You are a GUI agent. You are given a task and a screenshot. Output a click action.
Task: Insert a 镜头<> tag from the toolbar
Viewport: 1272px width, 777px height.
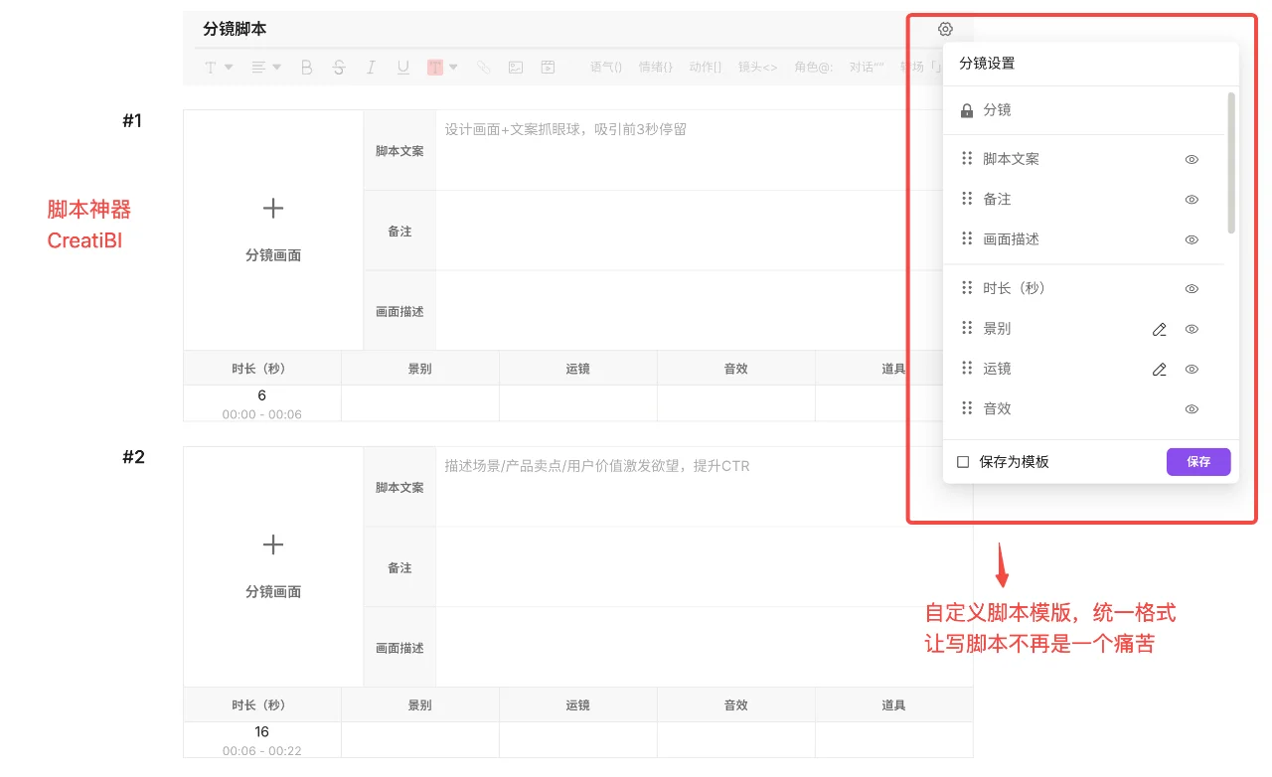[x=759, y=67]
